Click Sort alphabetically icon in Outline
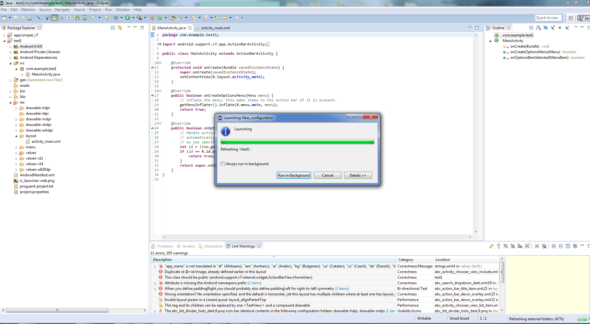Image resolution: width=590 pixels, height=324 pixels. pos(538,28)
